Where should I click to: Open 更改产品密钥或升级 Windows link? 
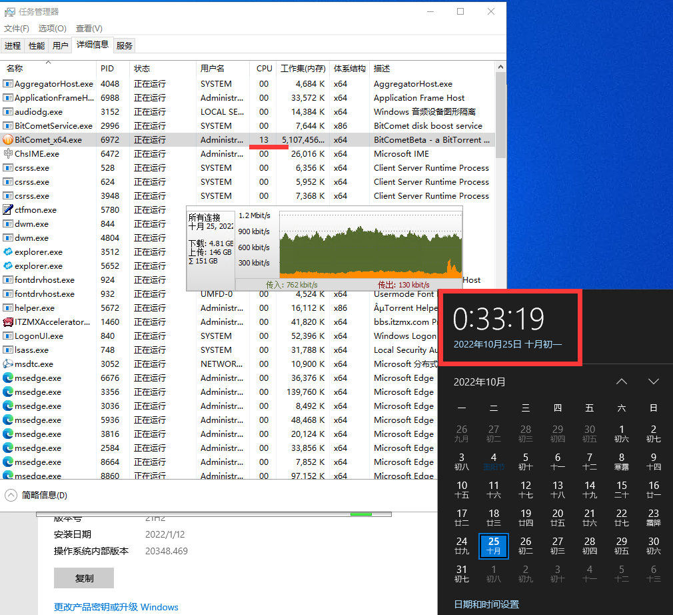pyautogui.click(x=116, y=607)
